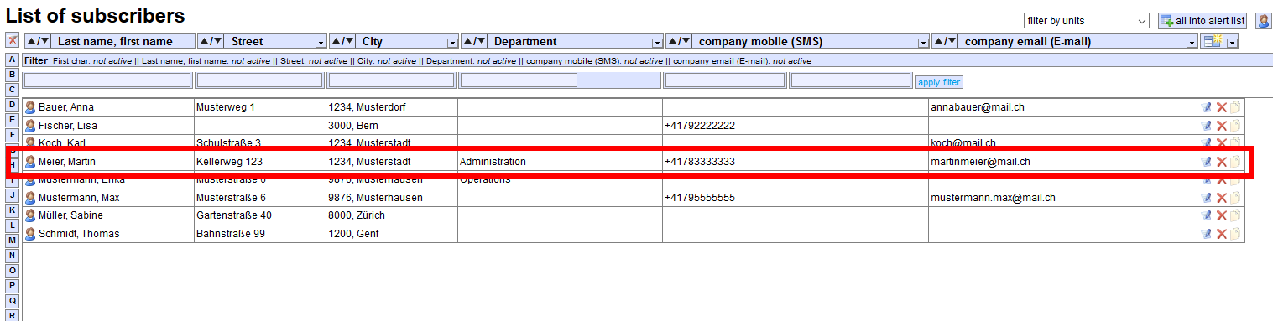
Task: Add all into alert list
Action: click(1203, 21)
